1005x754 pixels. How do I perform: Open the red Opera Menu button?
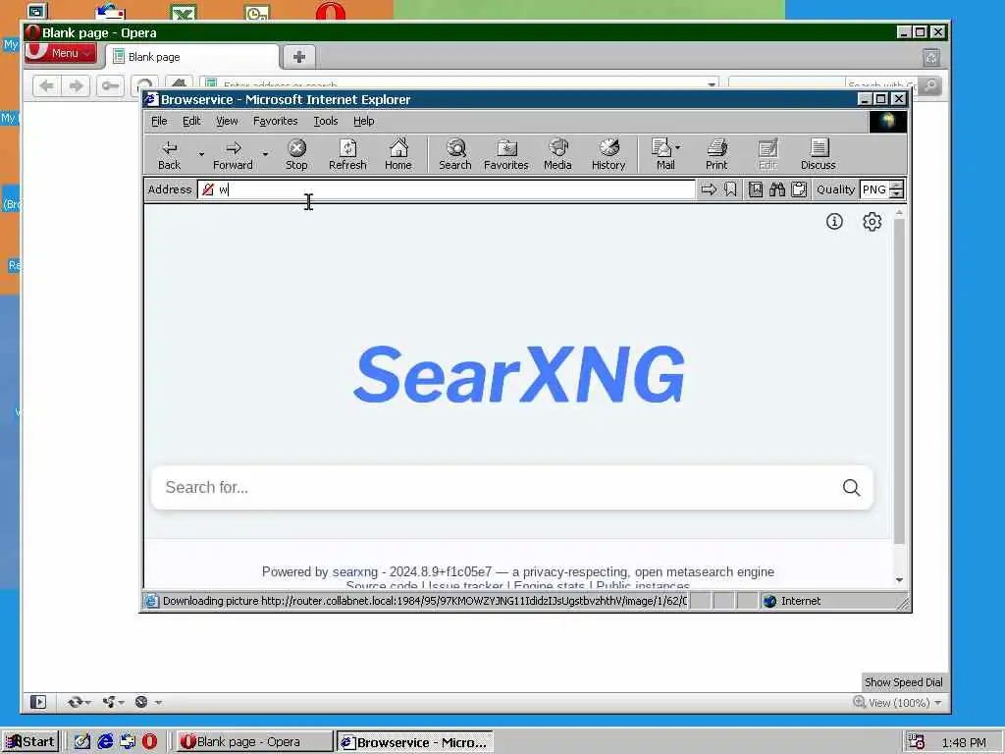(60, 53)
